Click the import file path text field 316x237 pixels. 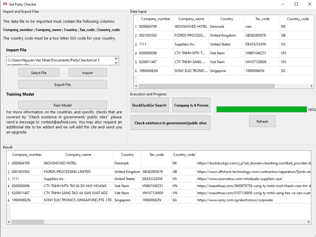tap(59, 61)
